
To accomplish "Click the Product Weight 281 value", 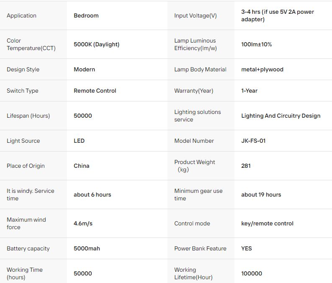I will click(246, 166).
